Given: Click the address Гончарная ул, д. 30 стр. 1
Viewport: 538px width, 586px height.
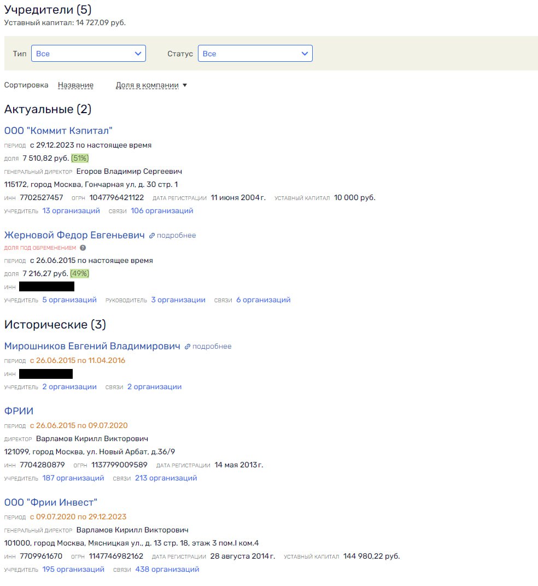Looking at the screenshot, I should pyautogui.click(x=131, y=185).
